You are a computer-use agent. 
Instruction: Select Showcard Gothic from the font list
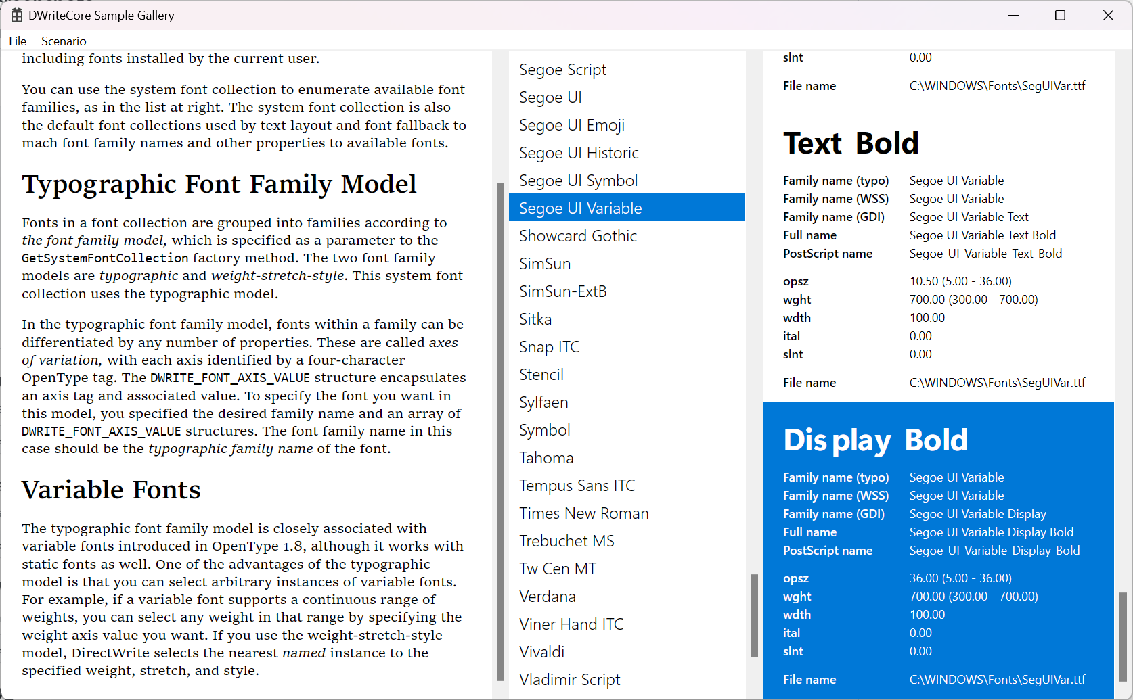(577, 235)
